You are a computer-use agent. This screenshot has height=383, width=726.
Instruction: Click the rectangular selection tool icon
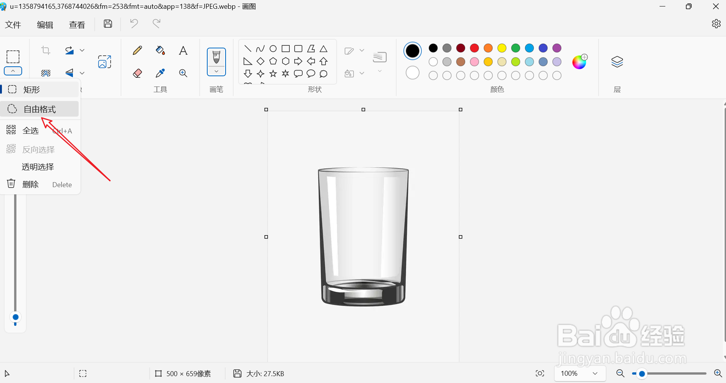point(13,57)
